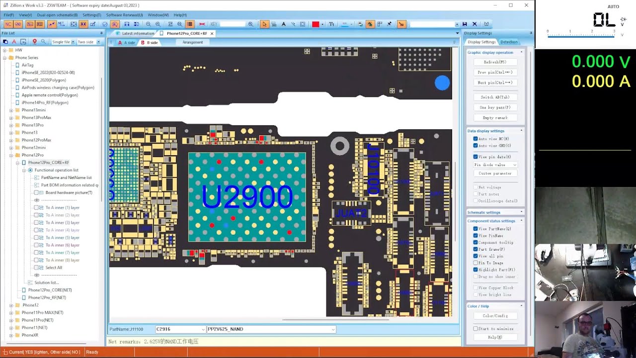Click the search magnifier in File List
This screenshot has width=636, height=358.
pos(43,42)
